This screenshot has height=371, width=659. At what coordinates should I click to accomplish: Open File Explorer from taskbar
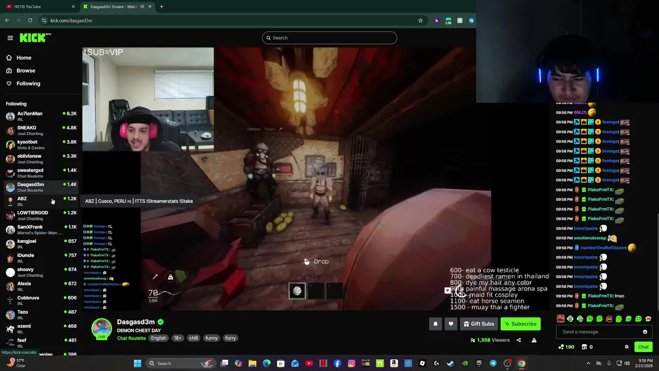[x=252, y=363]
